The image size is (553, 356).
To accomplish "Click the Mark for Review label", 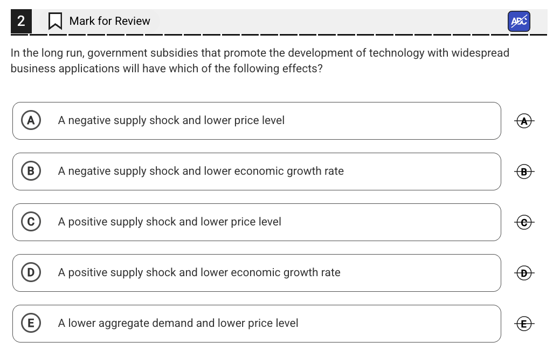I will click(x=110, y=21).
